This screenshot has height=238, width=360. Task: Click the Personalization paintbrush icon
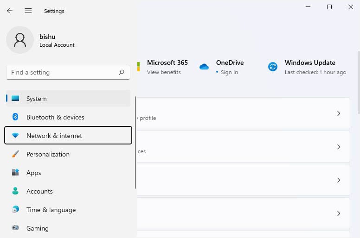[15, 154]
